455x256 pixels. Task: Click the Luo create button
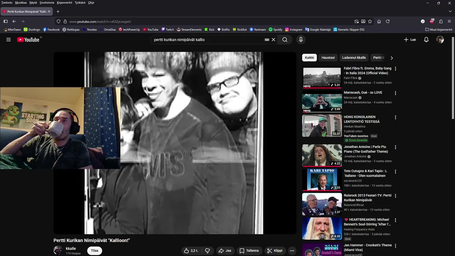[x=410, y=40]
